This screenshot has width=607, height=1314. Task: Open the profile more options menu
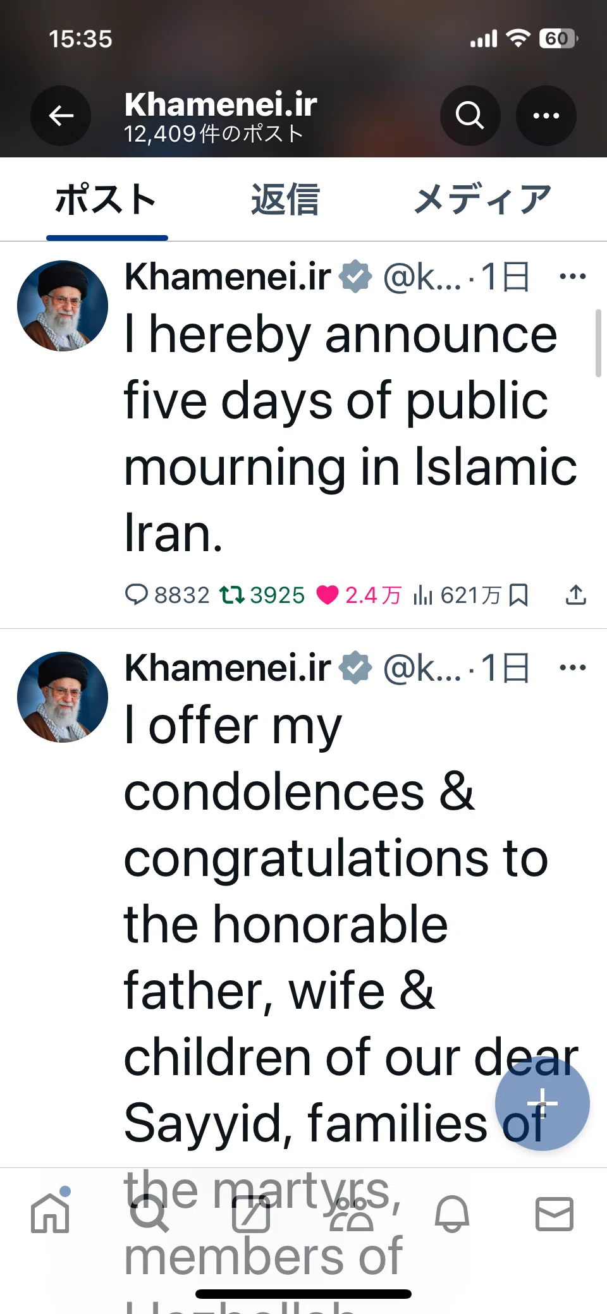(x=546, y=116)
